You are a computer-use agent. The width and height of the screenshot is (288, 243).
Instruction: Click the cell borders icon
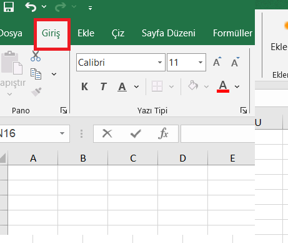pos(157,86)
